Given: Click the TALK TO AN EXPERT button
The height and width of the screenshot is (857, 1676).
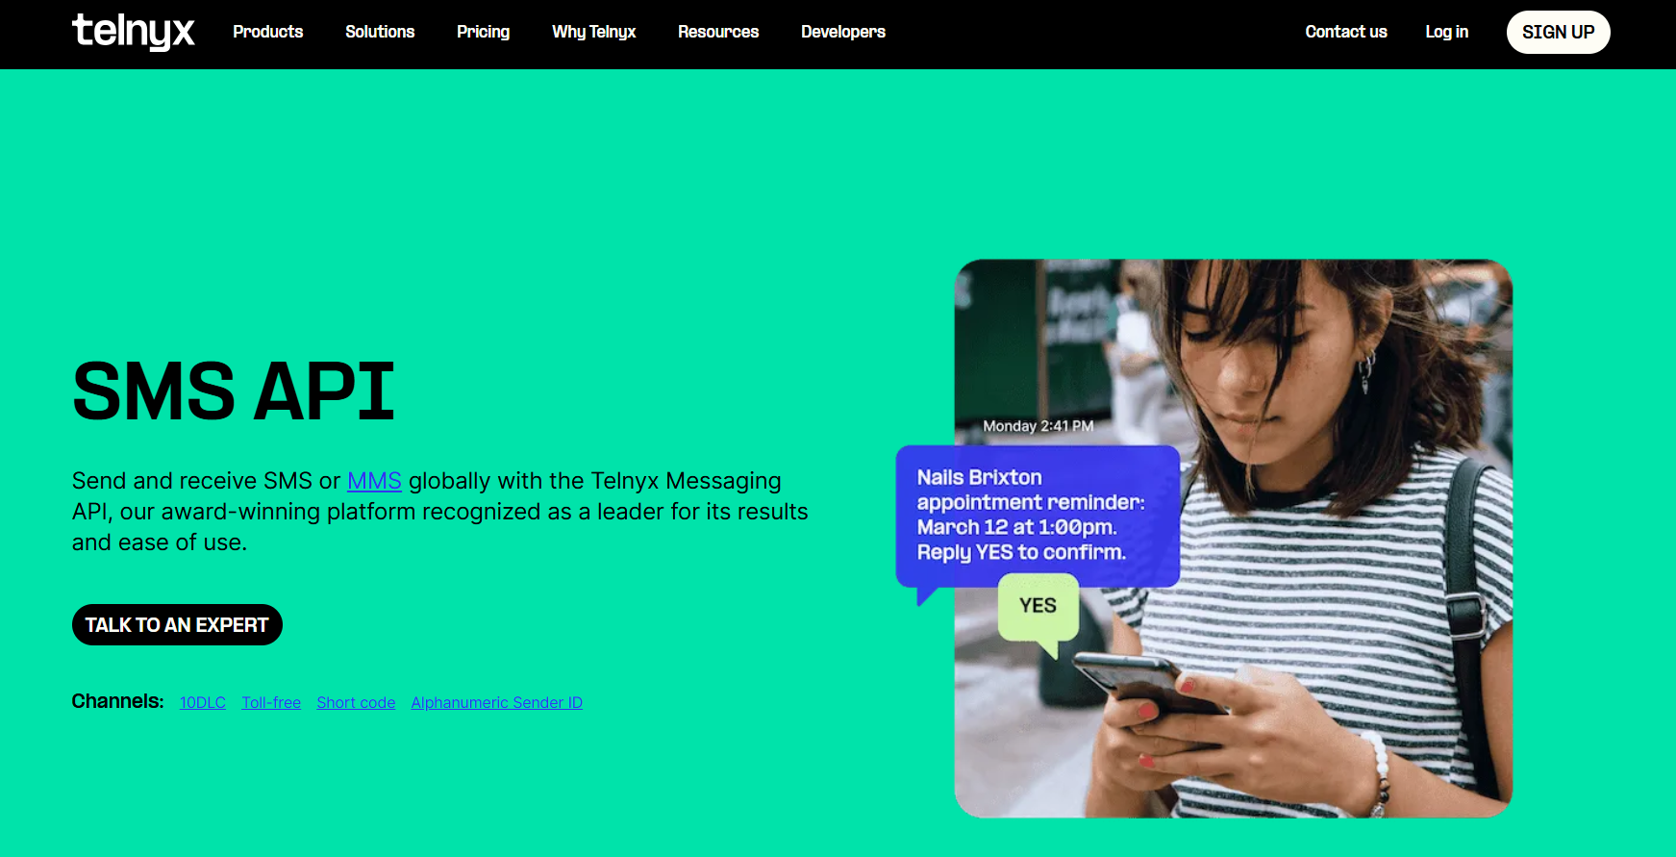Looking at the screenshot, I should (x=177, y=625).
